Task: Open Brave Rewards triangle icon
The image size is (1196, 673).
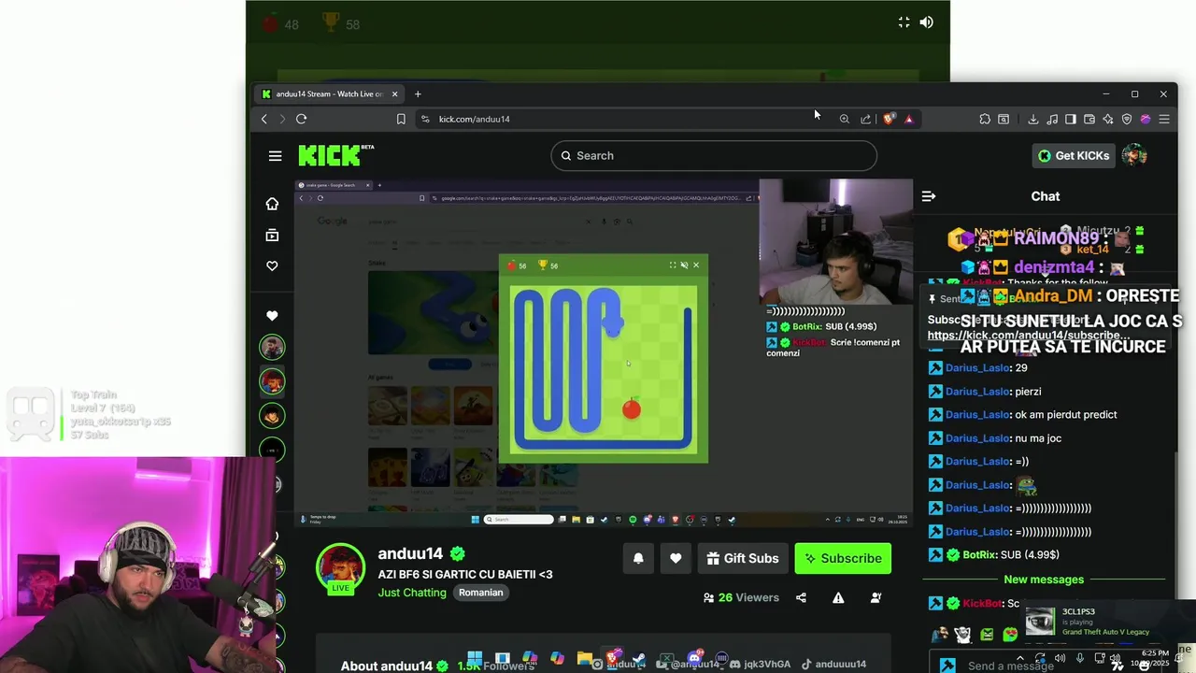Action: pos(908,119)
